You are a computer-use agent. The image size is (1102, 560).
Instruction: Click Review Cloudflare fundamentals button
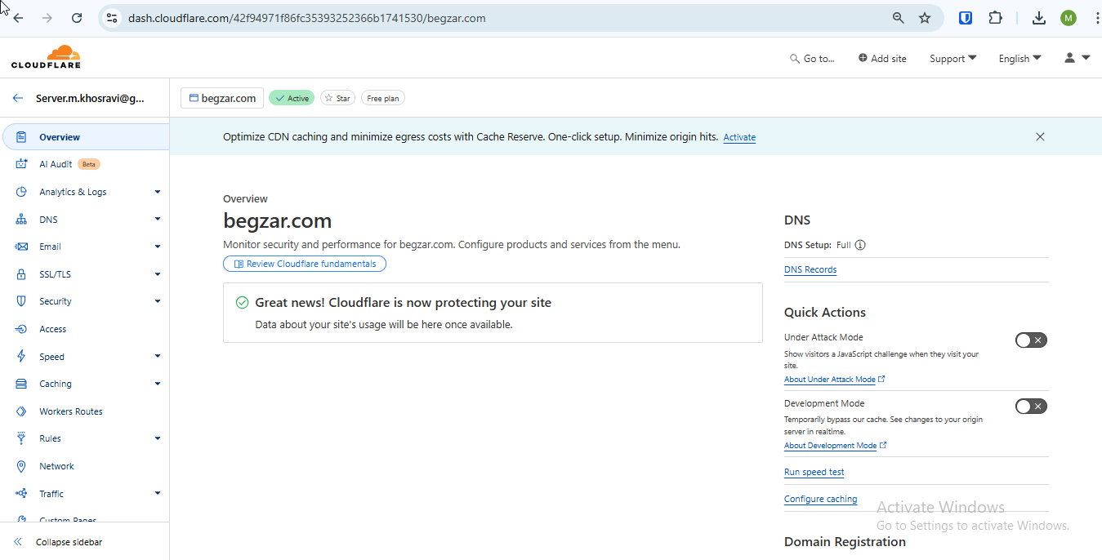pos(305,264)
